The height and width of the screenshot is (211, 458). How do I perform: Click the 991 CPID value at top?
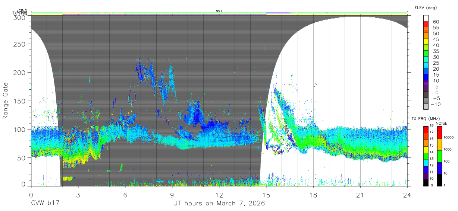(x=219, y=11)
